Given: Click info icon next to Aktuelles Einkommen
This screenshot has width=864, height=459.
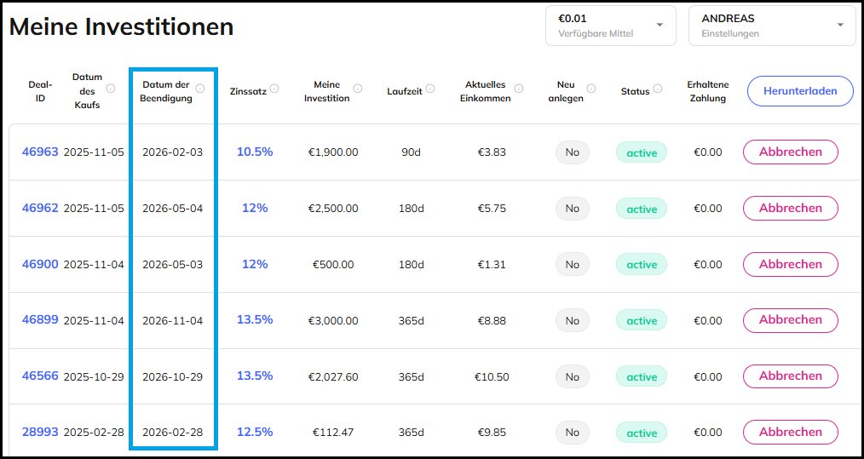Looking at the screenshot, I should (x=518, y=89).
